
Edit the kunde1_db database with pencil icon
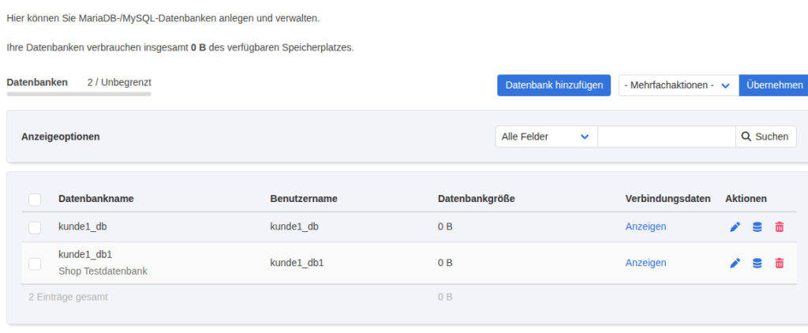tap(735, 226)
